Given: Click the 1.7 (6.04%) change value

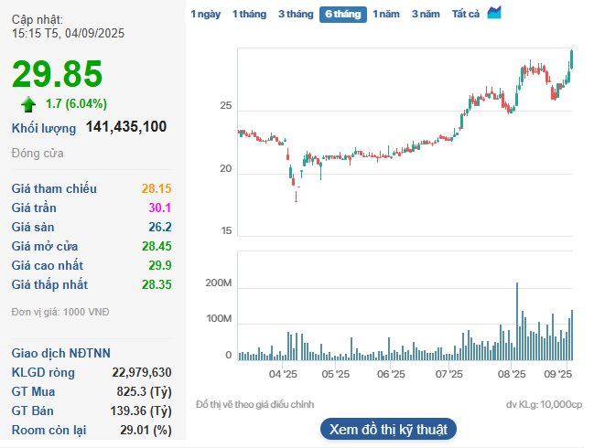Looking at the screenshot, I should (x=76, y=103).
